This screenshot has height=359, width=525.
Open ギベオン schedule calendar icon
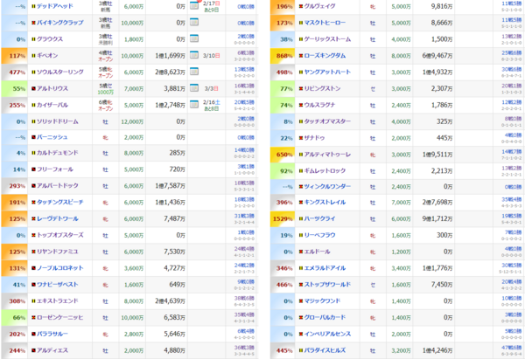click(x=192, y=55)
